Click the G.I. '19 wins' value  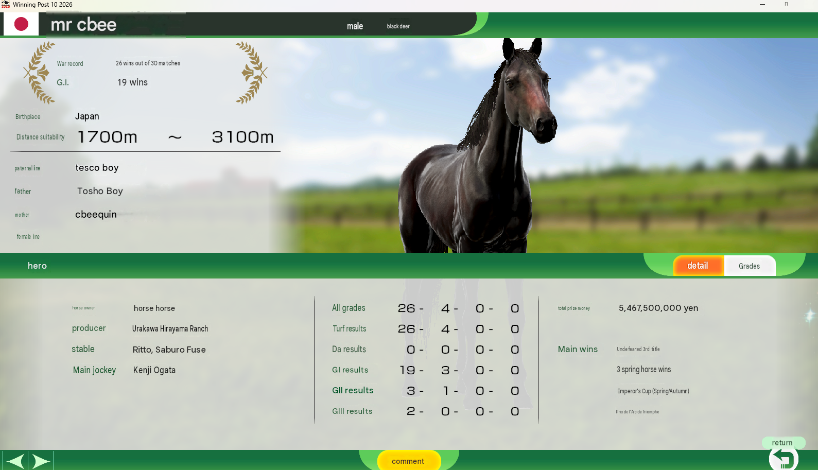pos(132,82)
